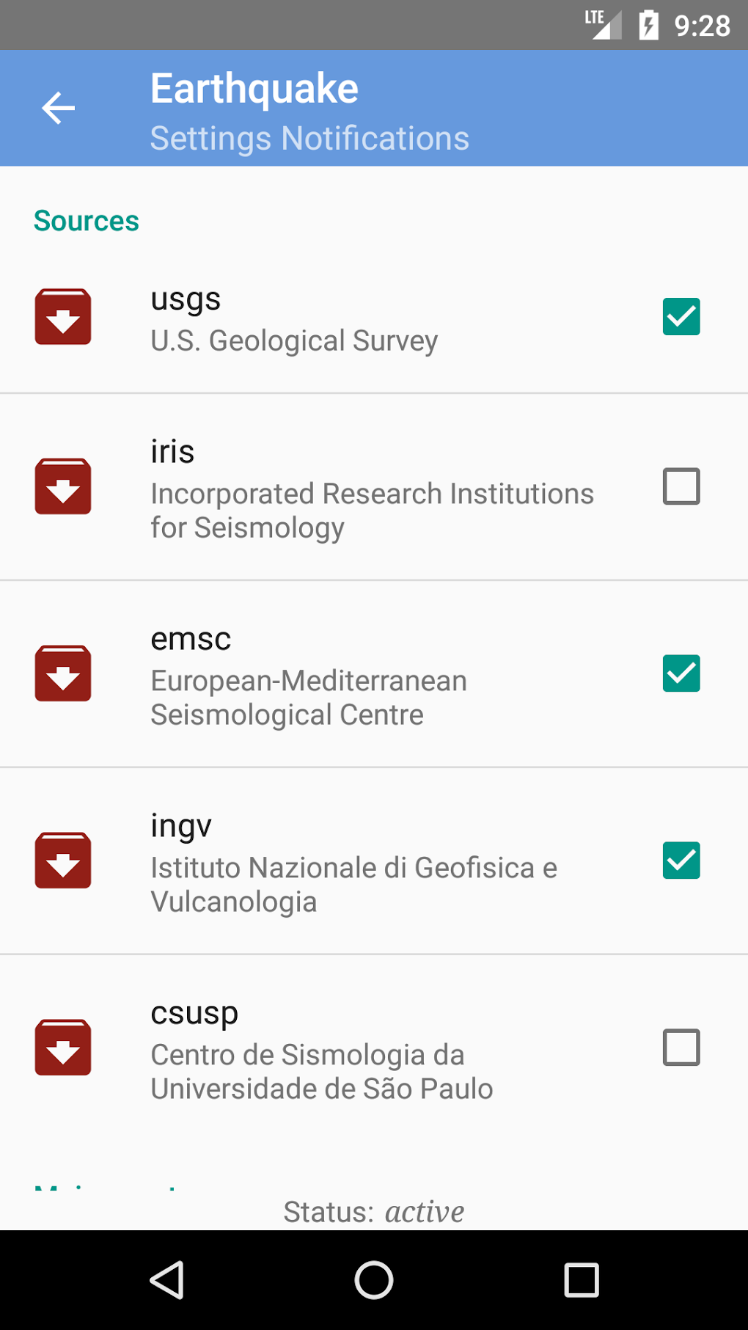The image size is (748, 1330).
Task: Open recent apps with square button
Action: [x=582, y=1280]
